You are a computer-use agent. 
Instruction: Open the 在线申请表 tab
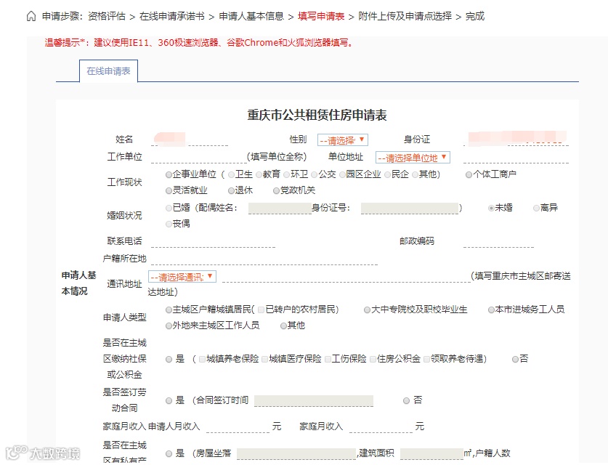108,71
